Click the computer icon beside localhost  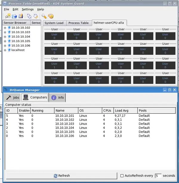pos(9,50)
